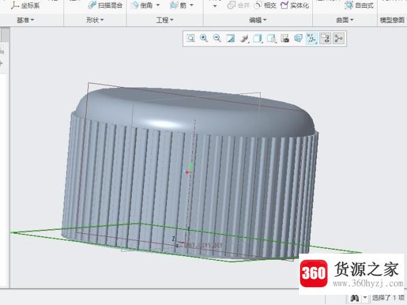Click the 倒角 chamfer tool

pos(143,5)
